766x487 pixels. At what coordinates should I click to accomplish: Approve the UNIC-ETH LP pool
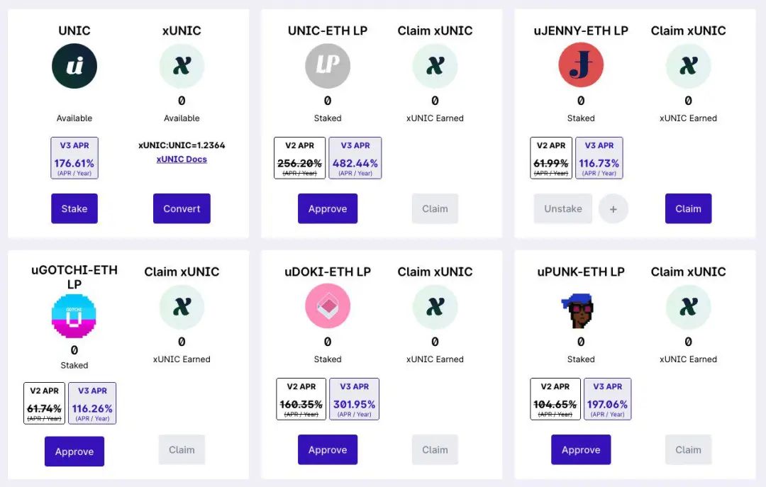coord(328,208)
